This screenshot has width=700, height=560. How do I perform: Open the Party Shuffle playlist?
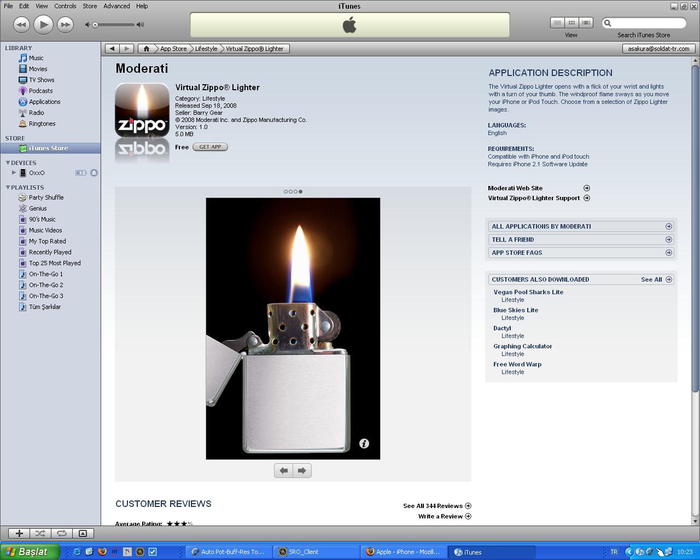pos(46,197)
